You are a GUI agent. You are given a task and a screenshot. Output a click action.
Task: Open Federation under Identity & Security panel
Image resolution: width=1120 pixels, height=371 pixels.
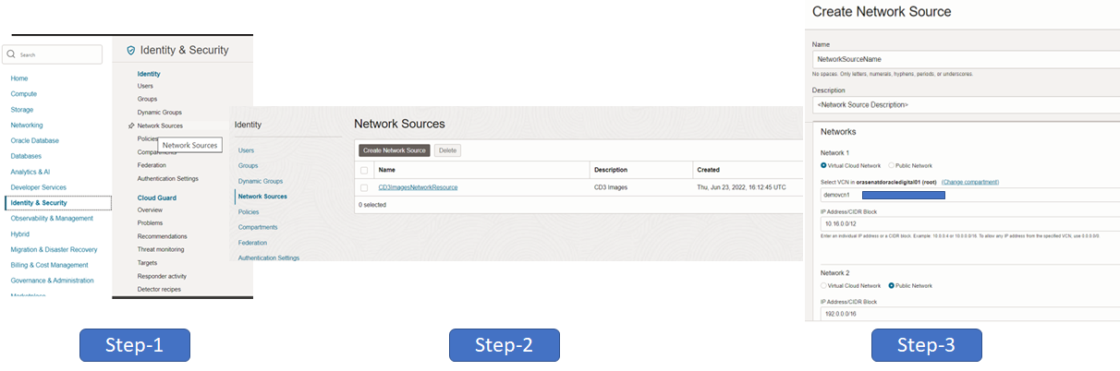click(152, 165)
